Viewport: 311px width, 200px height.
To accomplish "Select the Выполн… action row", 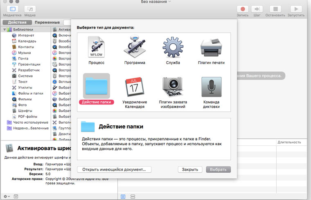I will coord(62,122).
